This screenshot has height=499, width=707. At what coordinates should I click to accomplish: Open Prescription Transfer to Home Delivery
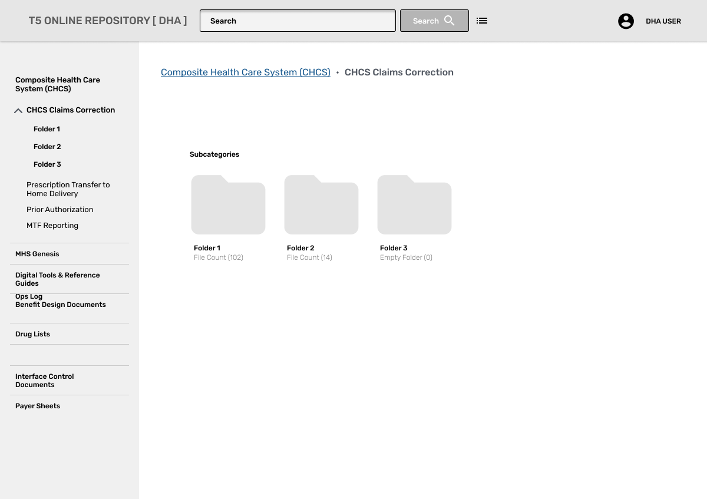click(68, 189)
